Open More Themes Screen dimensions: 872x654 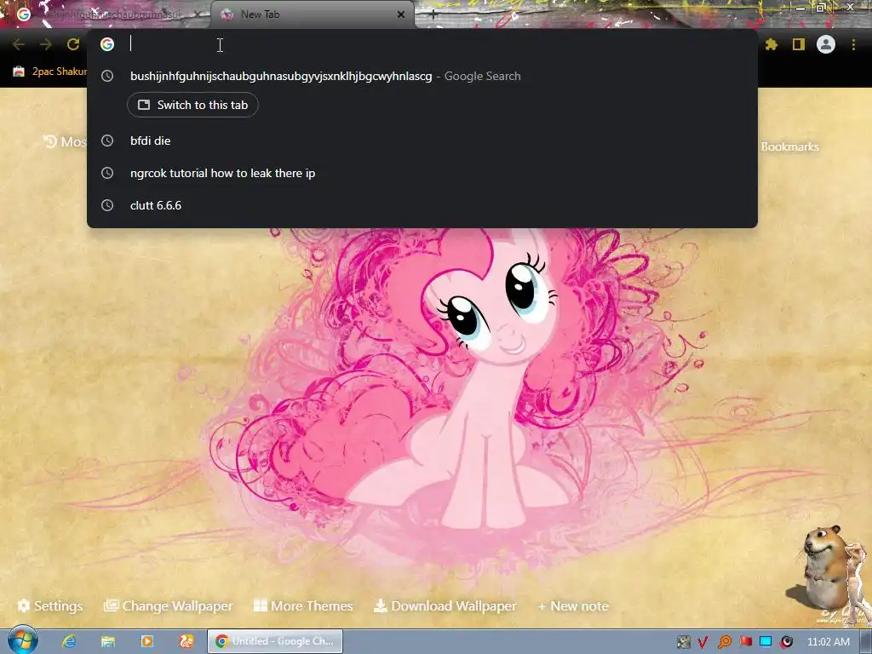click(303, 606)
